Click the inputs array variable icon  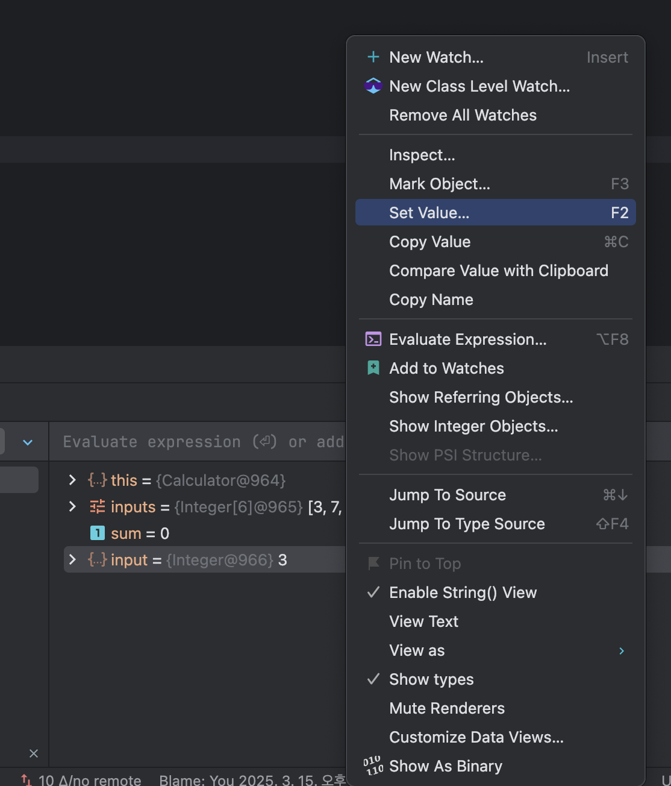(98, 507)
